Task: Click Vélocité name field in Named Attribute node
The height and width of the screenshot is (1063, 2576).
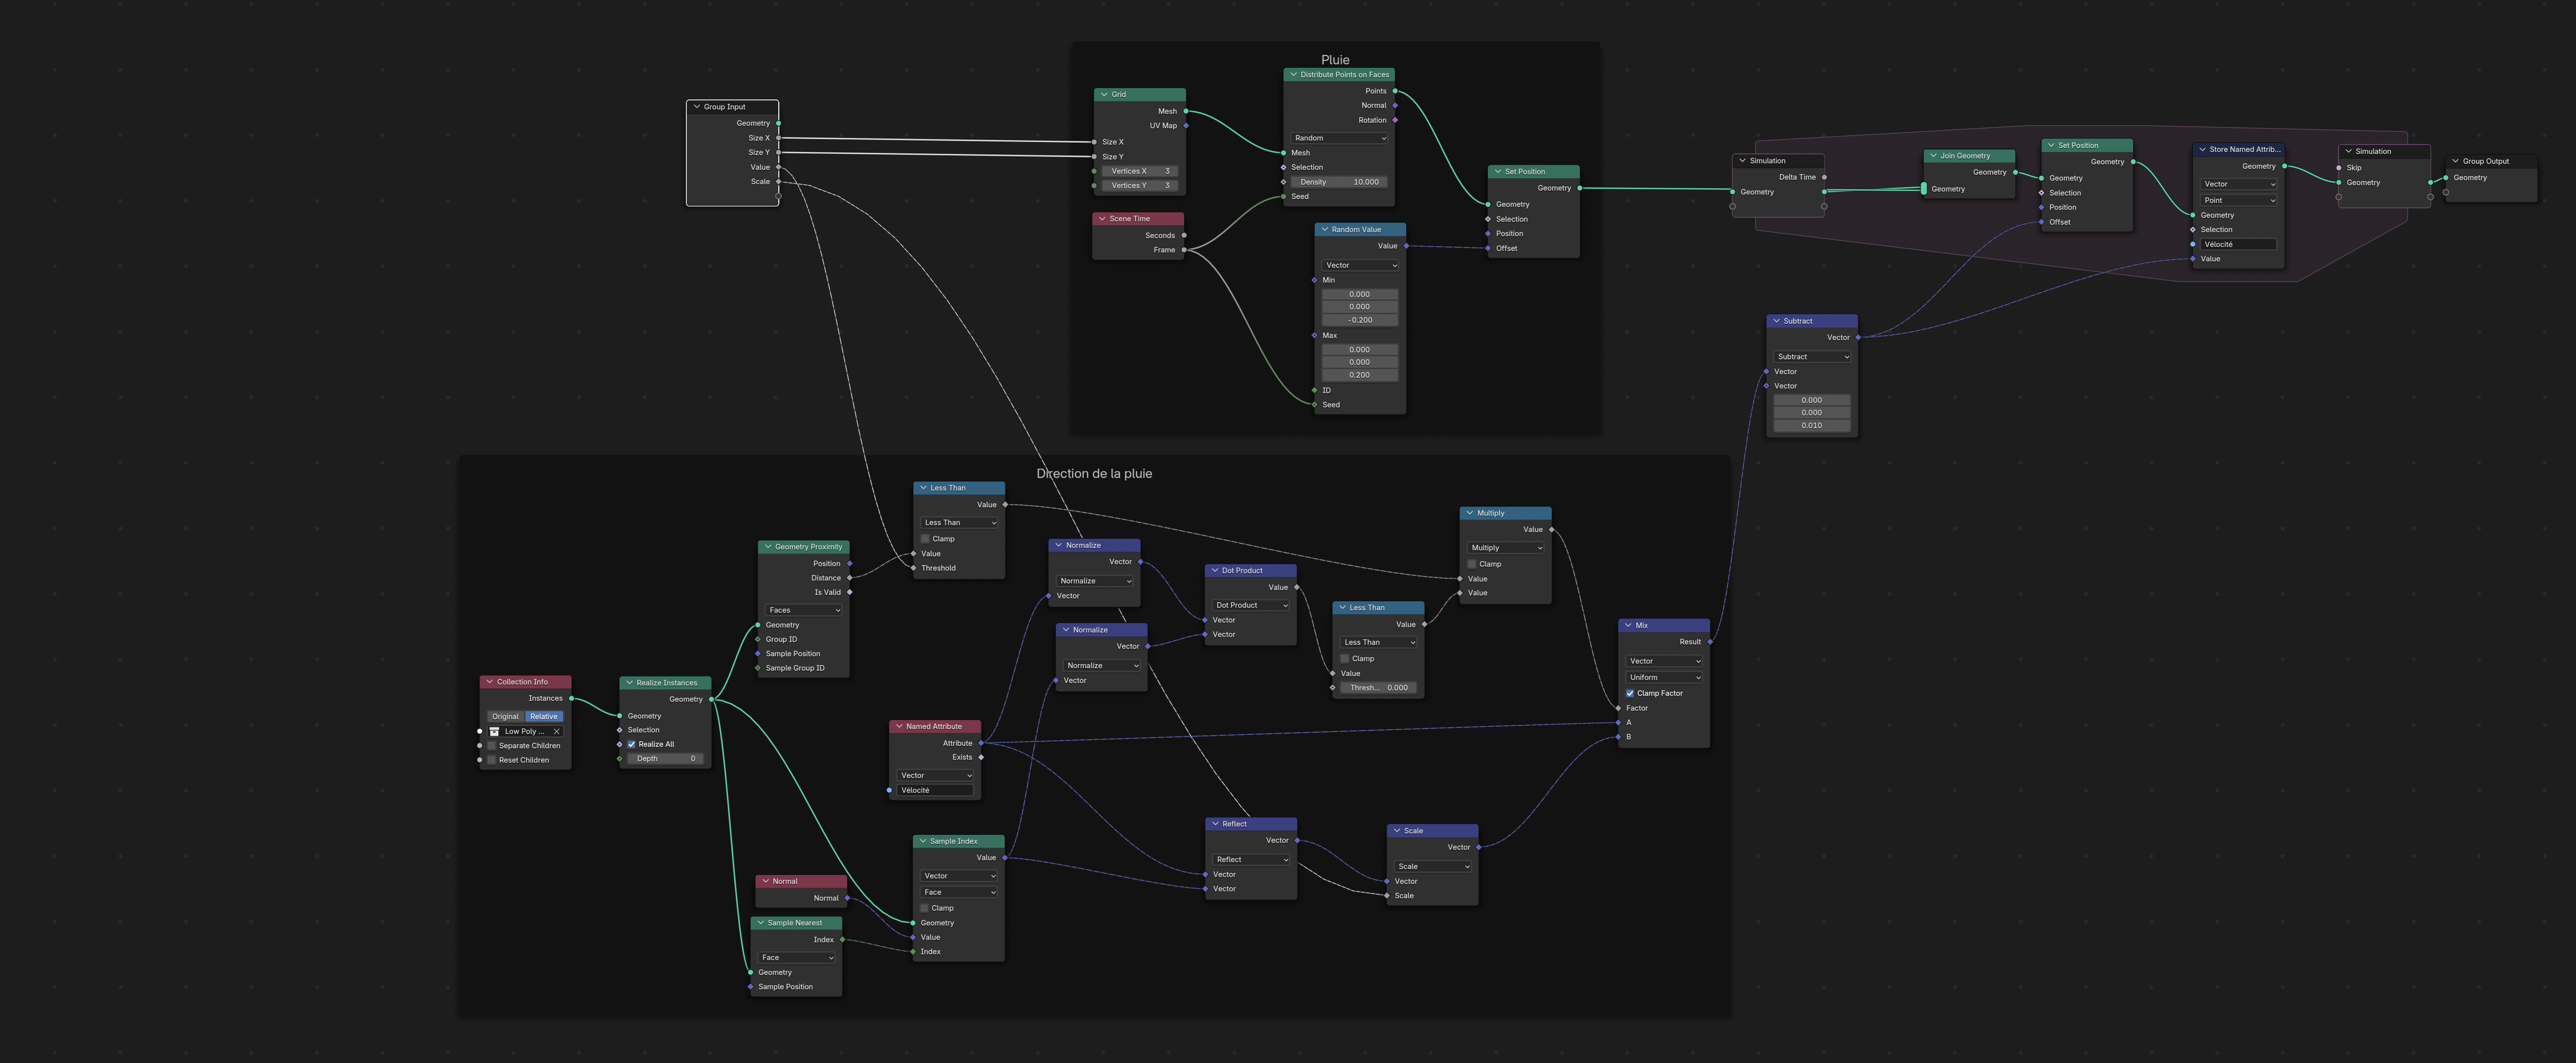Action: click(935, 790)
